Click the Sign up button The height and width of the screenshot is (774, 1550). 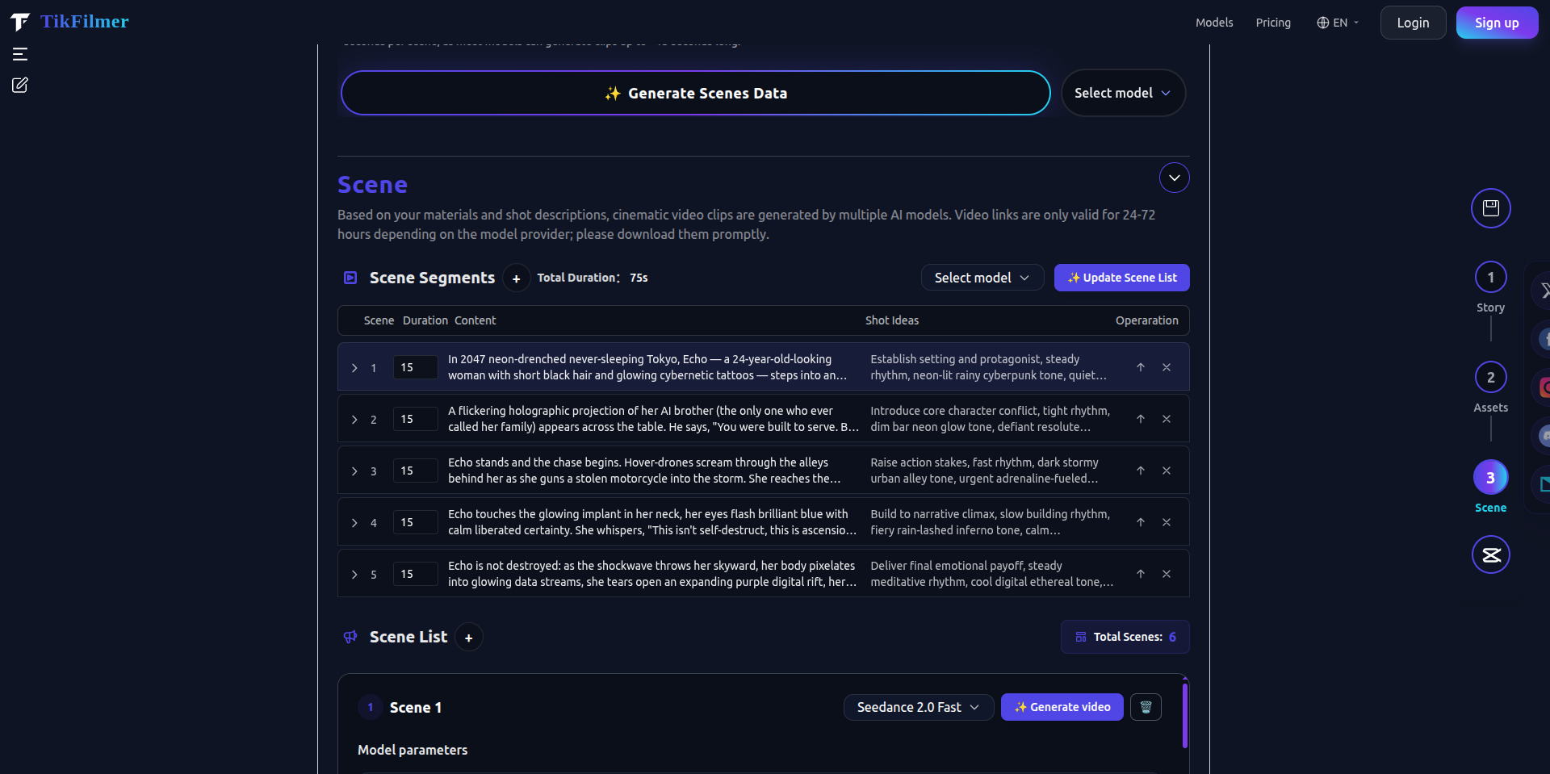(x=1496, y=23)
